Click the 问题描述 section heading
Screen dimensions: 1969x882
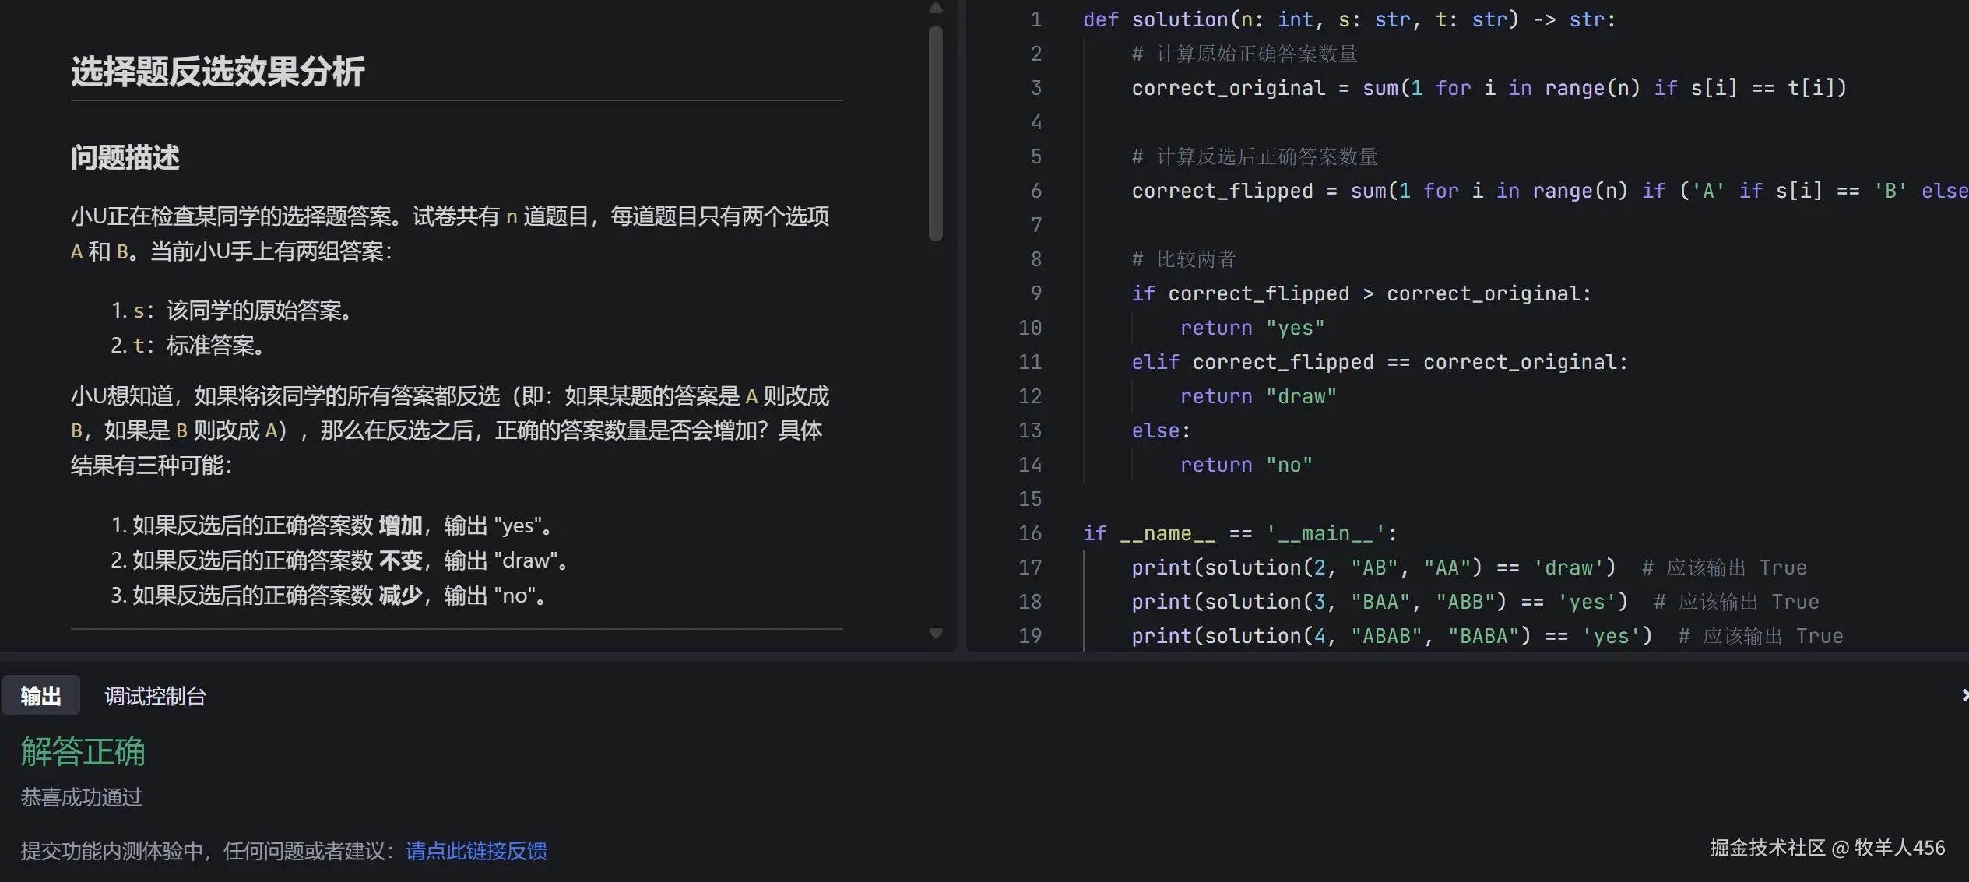pos(125,157)
